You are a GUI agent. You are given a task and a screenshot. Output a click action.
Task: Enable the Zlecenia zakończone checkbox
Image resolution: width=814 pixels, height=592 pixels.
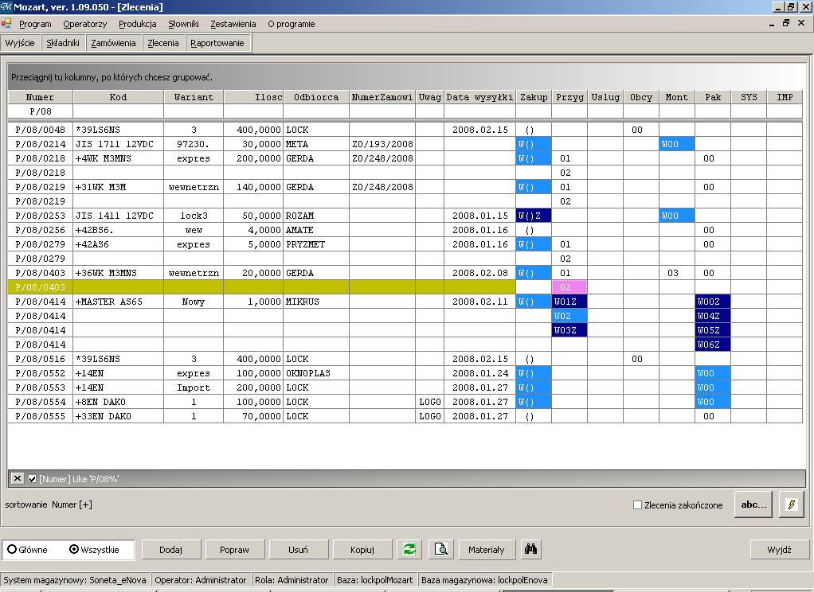tap(637, 504)
